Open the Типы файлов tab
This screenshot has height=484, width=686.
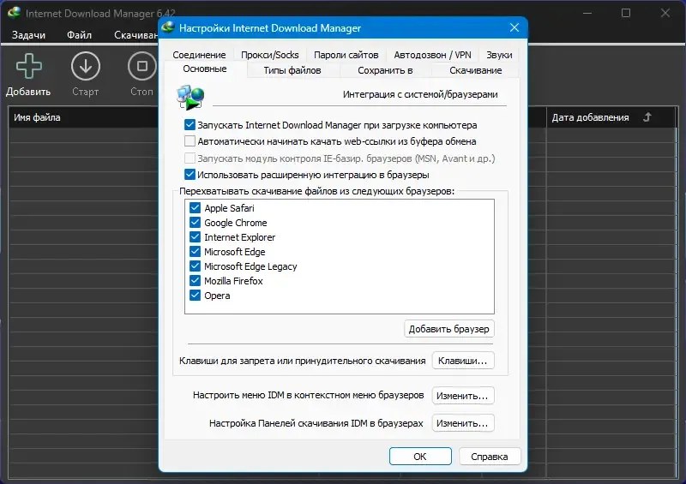click(292, 70)
